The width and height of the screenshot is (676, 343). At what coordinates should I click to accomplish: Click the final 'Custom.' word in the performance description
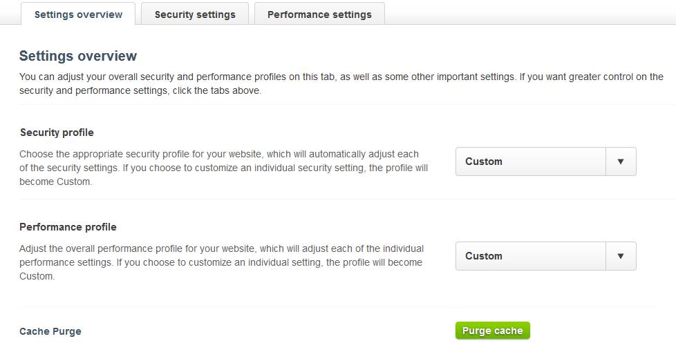click(37, 277)
